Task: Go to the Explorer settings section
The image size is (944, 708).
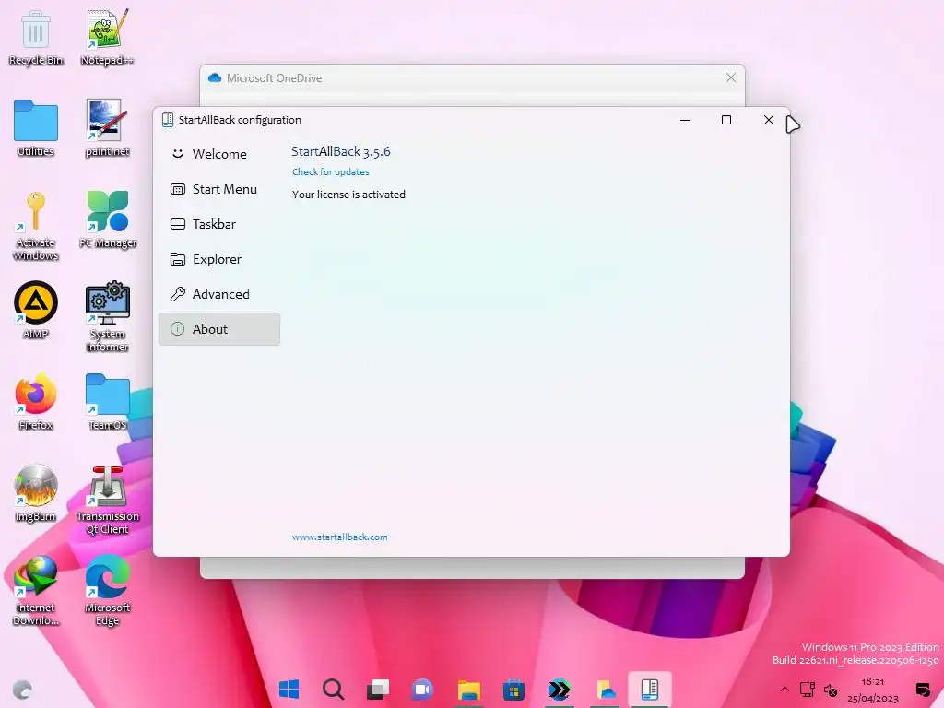Action: point(219,259)
